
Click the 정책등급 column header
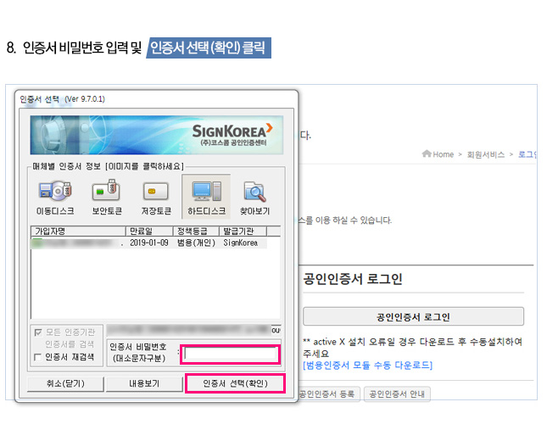[196, 231]
